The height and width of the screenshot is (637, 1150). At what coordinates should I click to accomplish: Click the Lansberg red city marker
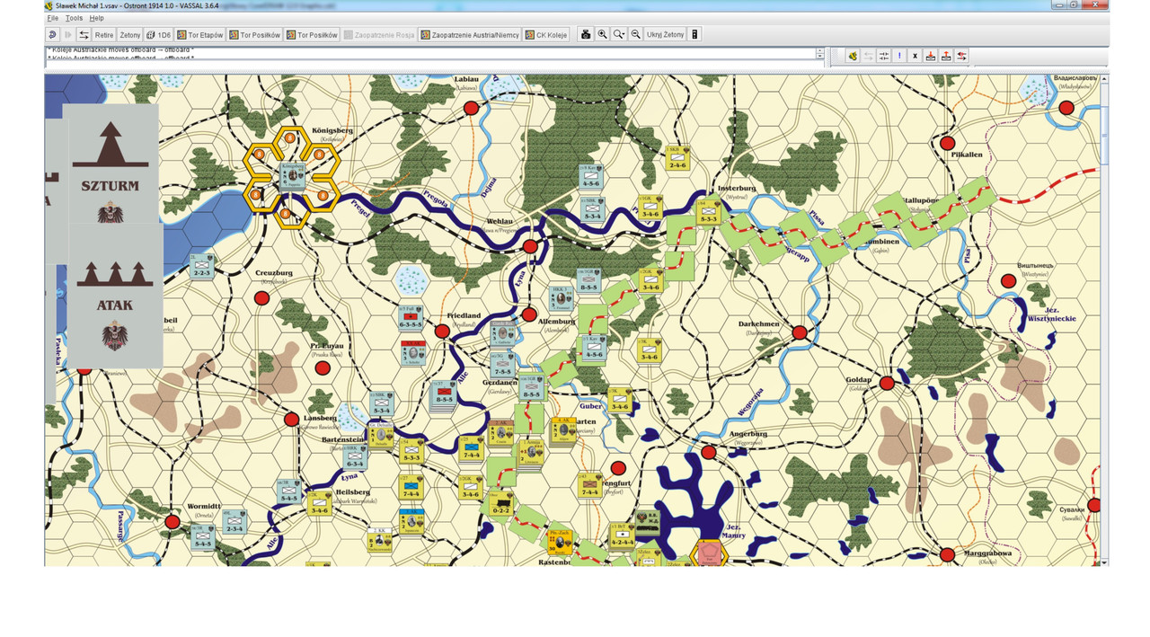click(292, 419)
